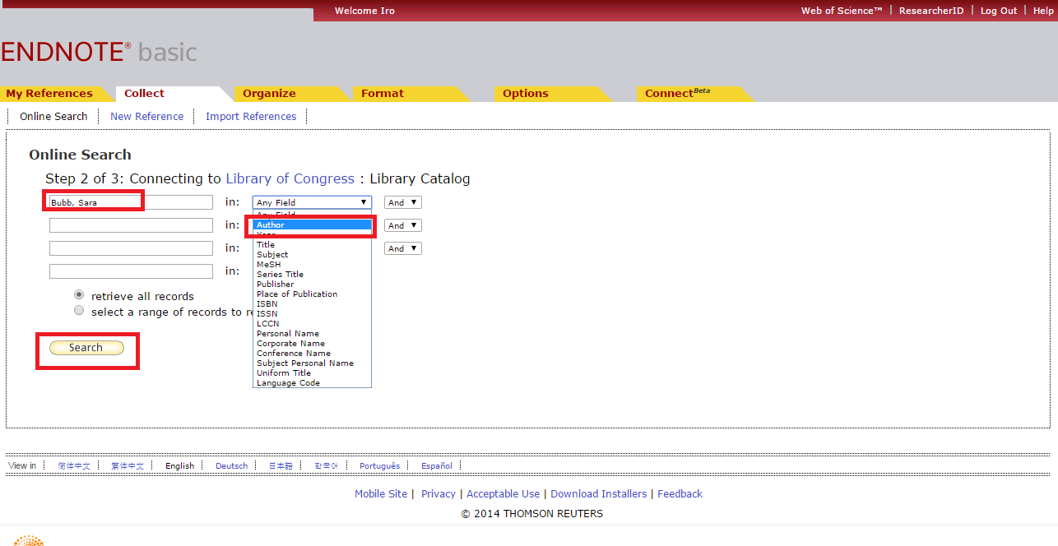Choose Title in the field list
The width and height of the screenshot is (1058, 546).
pos(312,245)
